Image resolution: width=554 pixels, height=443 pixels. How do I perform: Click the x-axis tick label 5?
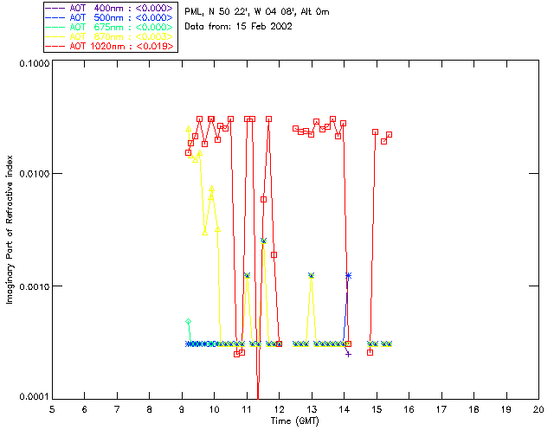coord(52,409)
